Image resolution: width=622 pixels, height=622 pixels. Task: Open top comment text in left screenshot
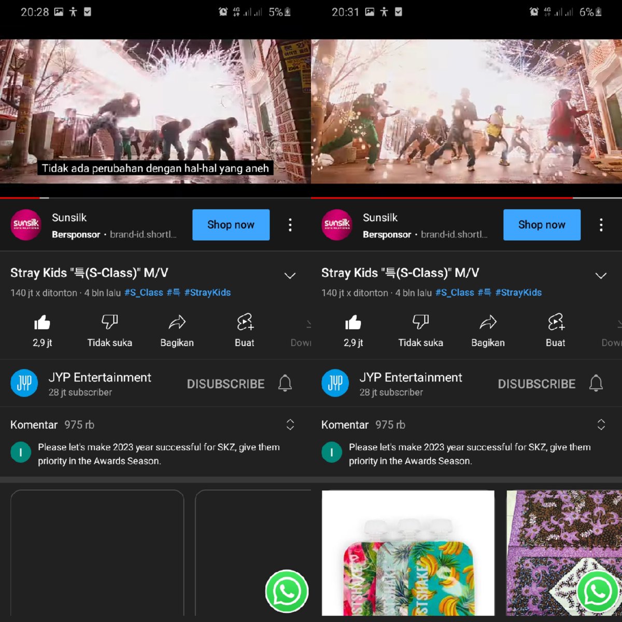tap(159, 454)
